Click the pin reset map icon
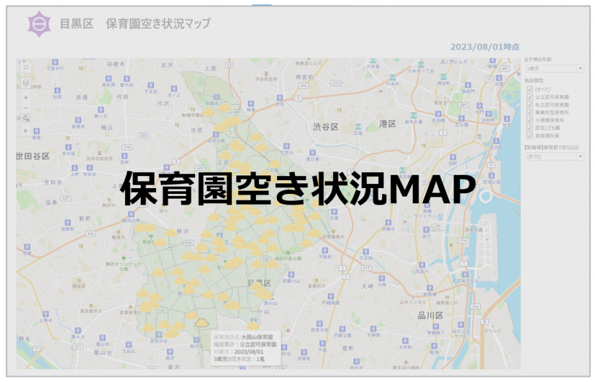This screenshot has height=382, width=595. pyautogui.click(x=26, y=118)
